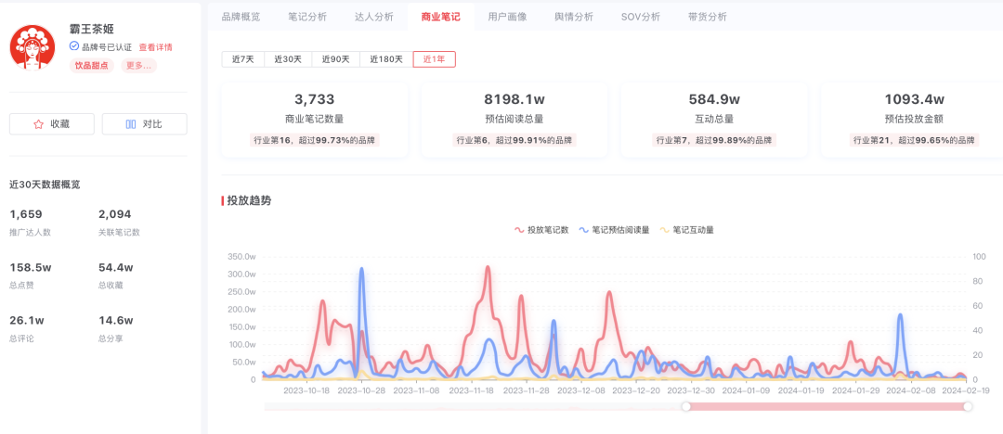This screenshot has height=434, width=1003.
Task: Click the compare icon in 对比 button
Action: click(x=131, y=124)
